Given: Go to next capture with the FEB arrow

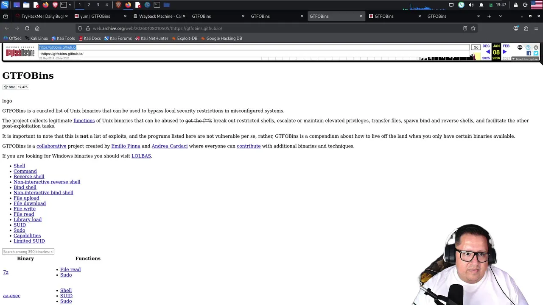Looking at the screenshot, I should pos(504,52).
